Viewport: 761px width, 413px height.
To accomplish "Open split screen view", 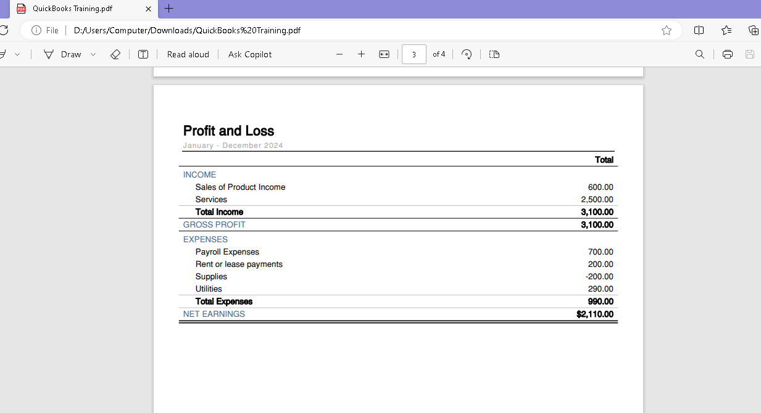I will coord(699,30).
